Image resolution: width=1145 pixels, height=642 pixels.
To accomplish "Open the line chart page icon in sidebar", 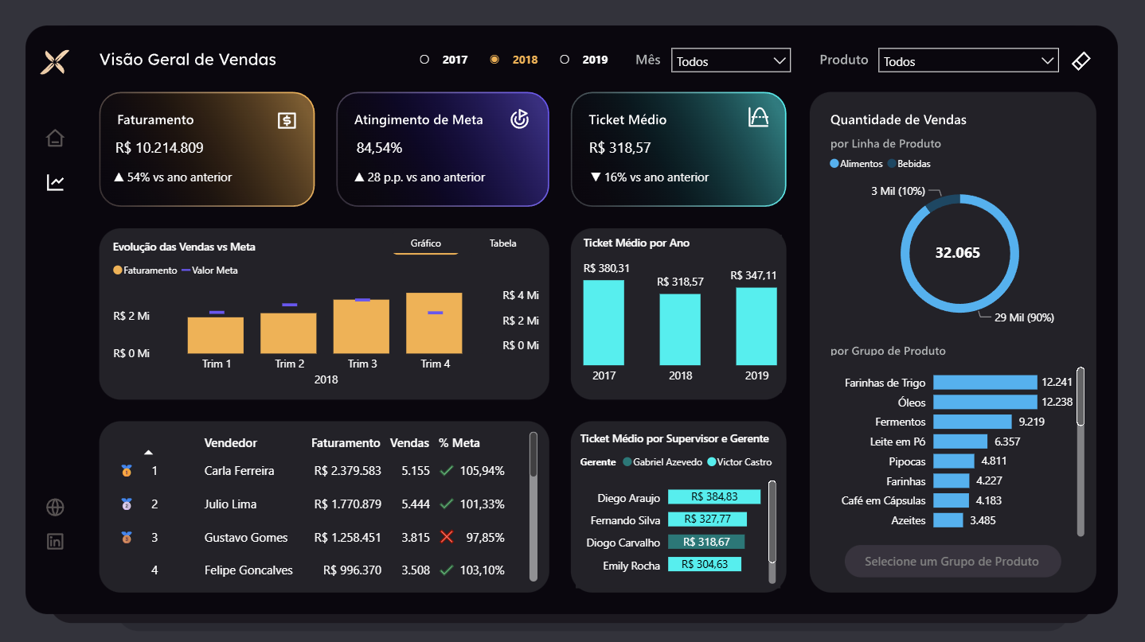I will pos(55,183).
